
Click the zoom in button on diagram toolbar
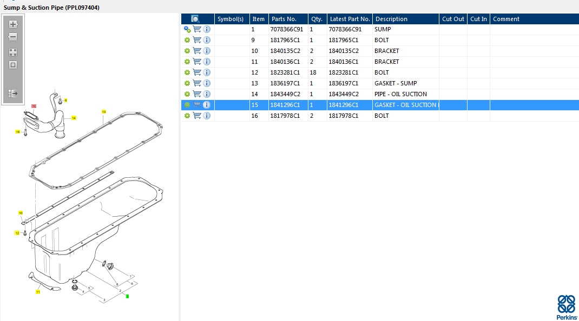(x=13, y=24)
